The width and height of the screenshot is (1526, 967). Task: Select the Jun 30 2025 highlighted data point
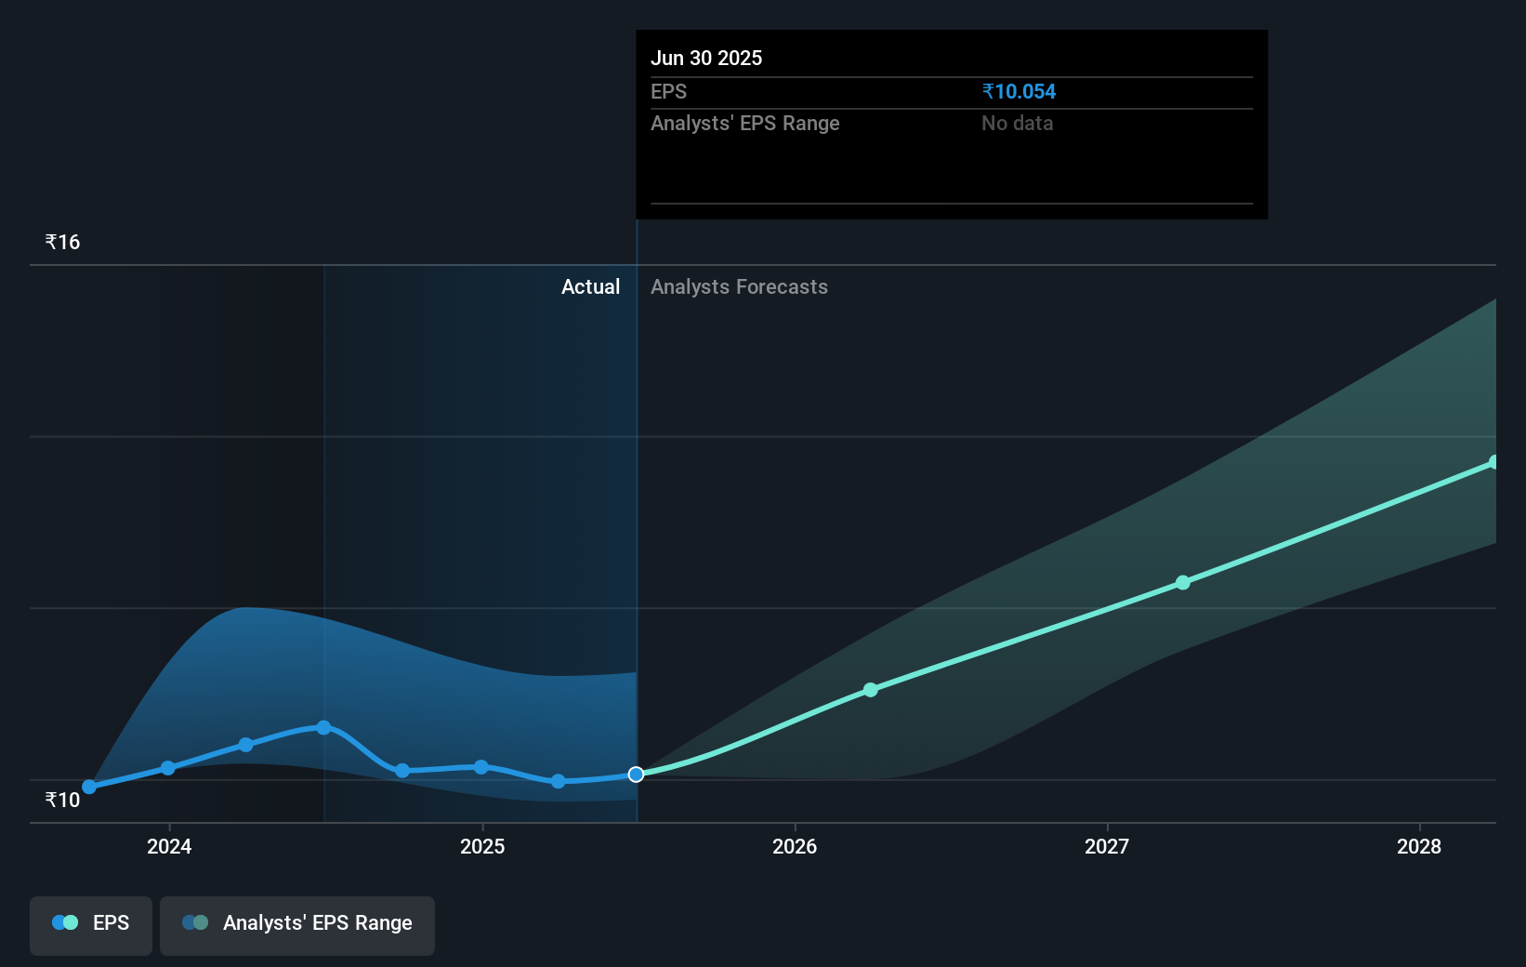click(636, 775)
